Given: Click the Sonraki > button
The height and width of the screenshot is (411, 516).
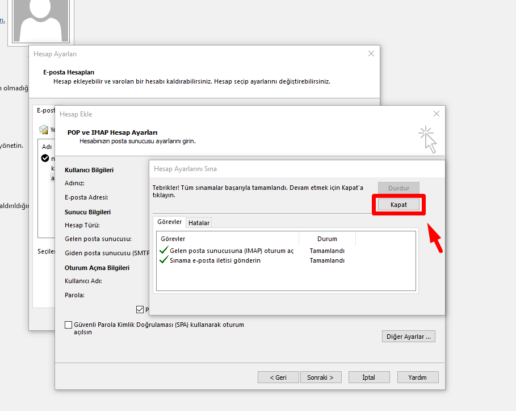Looking at the screenshot, I should coord(324,377).
